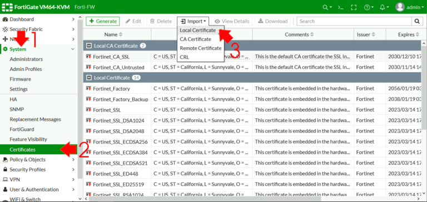Click the View Details button
427x202 pixels.
(x=232, y=21)
